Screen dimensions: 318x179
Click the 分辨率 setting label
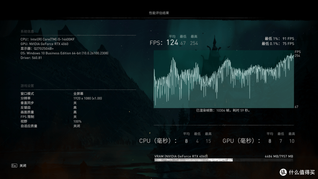point(26,98)
